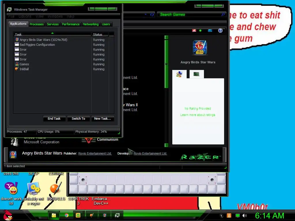Click the Windows Task Manager title icon
The height and width of the screenshot is (221, 295).
9,9
